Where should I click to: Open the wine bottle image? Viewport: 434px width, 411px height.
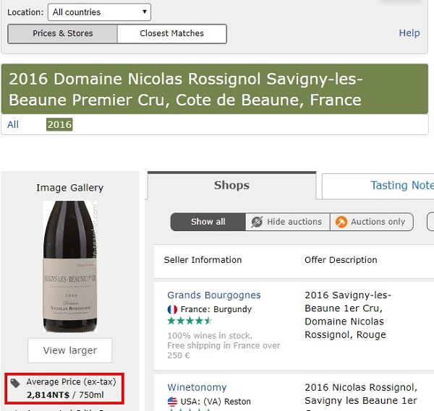70,267
